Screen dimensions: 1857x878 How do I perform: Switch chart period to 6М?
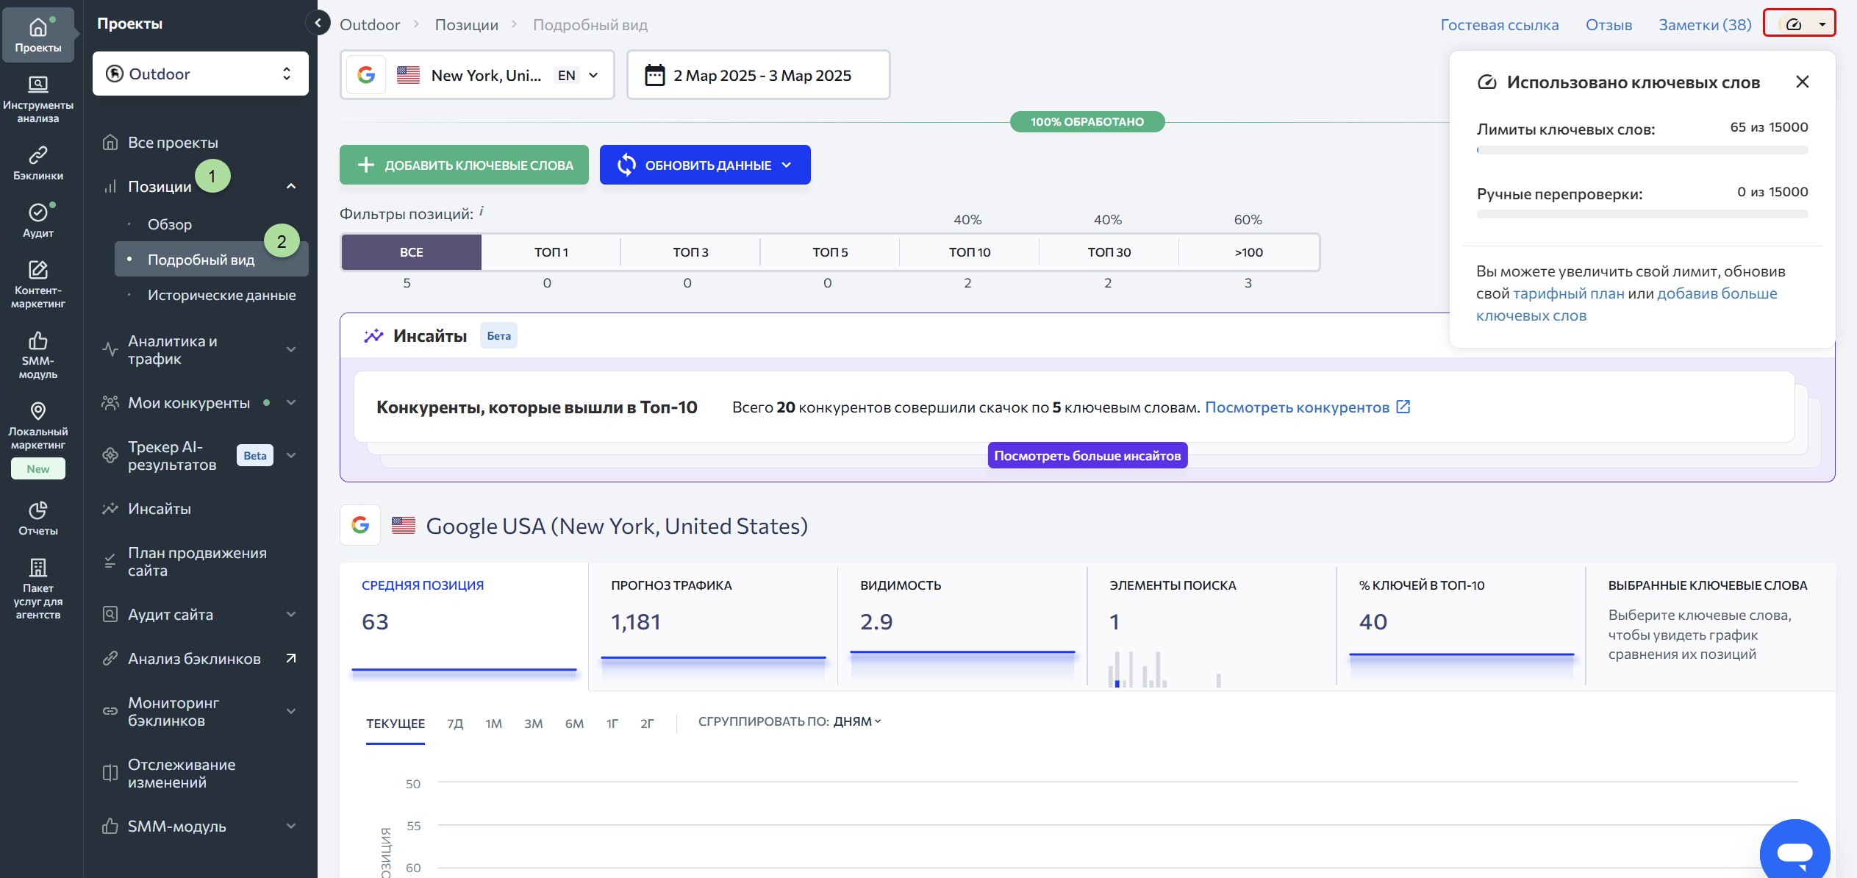[574, 724]
